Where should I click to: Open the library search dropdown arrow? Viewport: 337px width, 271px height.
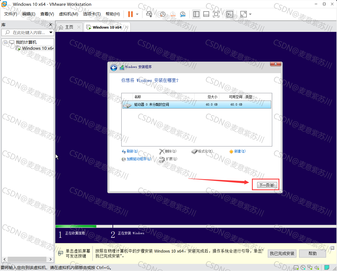tap(51, 32)
